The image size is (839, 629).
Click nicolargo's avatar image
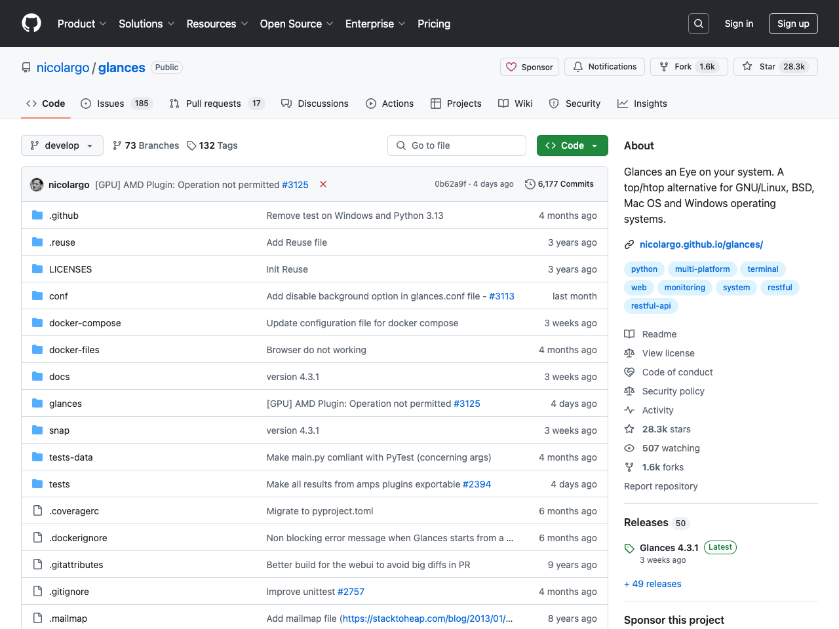tap(37, 185)
